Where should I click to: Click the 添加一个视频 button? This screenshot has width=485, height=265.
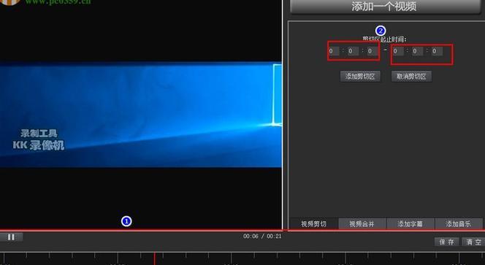(384, 7)
